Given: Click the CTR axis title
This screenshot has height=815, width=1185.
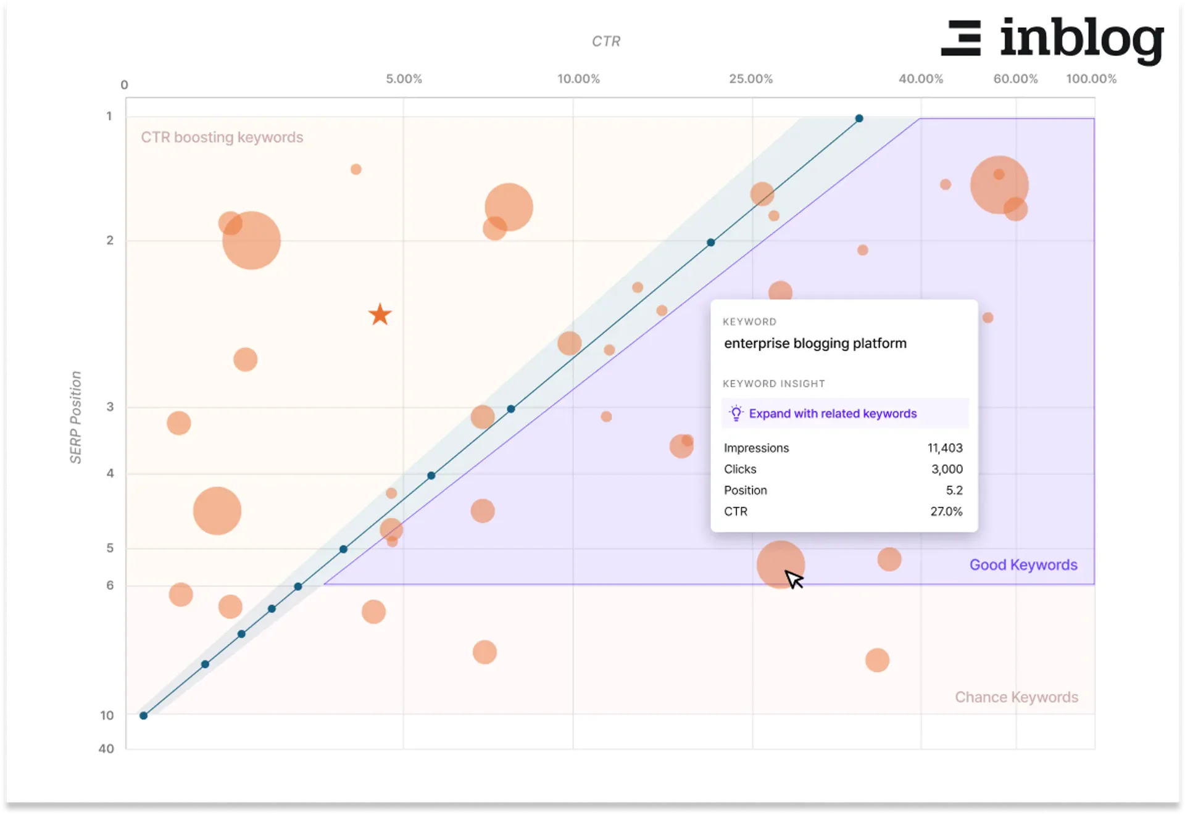Looking at the screenshot, I should [606, 41].
